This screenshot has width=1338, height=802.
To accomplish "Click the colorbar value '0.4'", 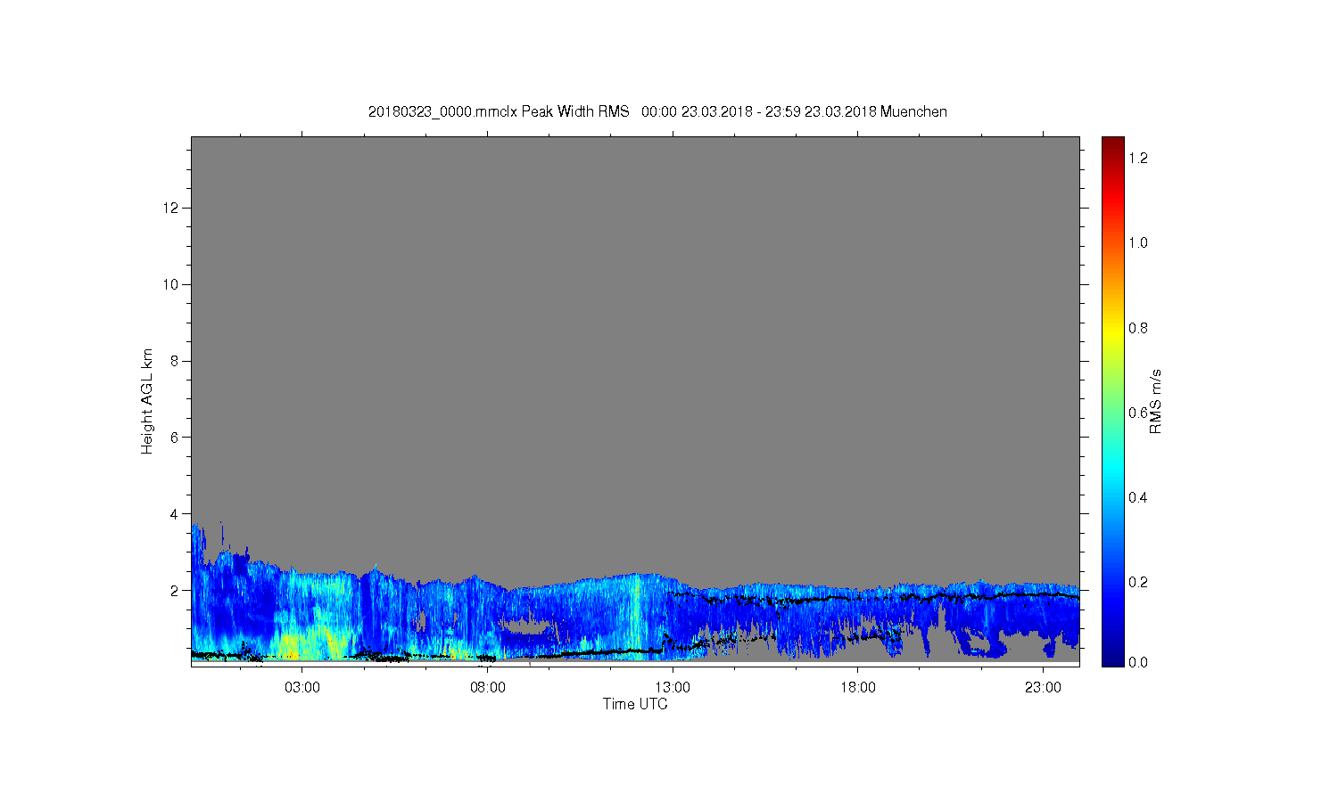I will (x=1138, y=497).
